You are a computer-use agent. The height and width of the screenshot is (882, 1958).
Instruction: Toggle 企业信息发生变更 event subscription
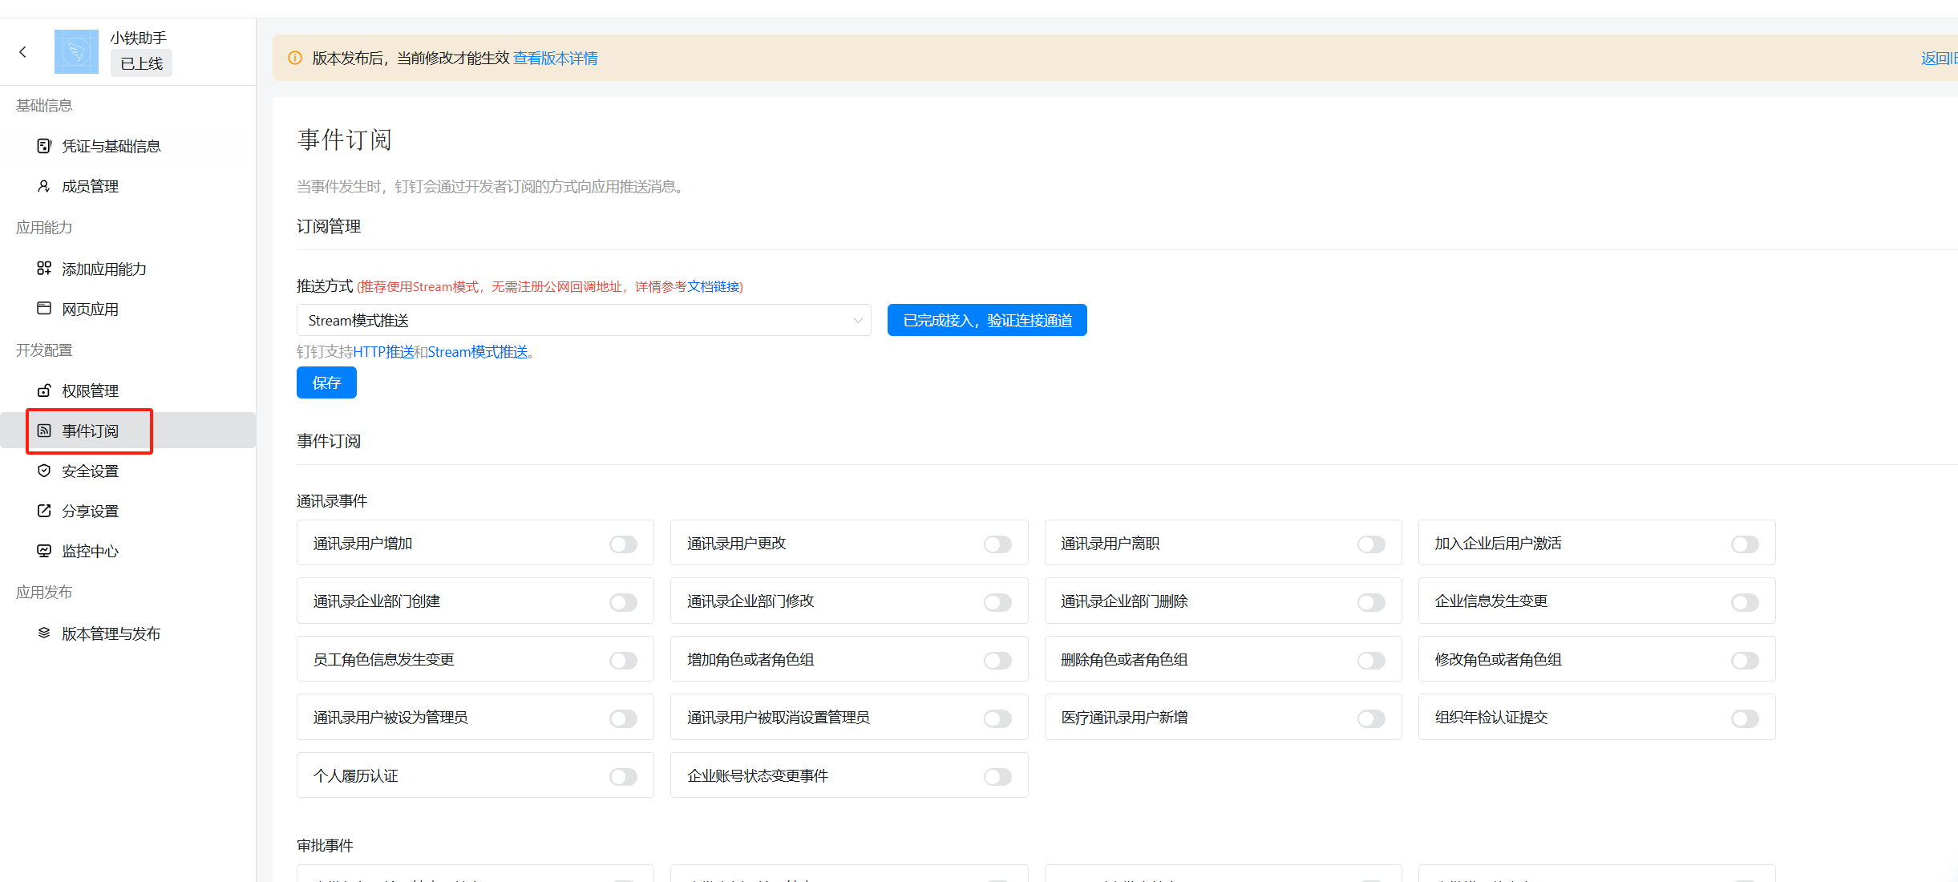coord(1745,602)
